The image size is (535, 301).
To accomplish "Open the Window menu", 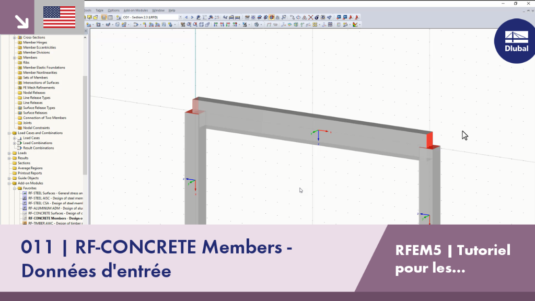I will [158, 10].
